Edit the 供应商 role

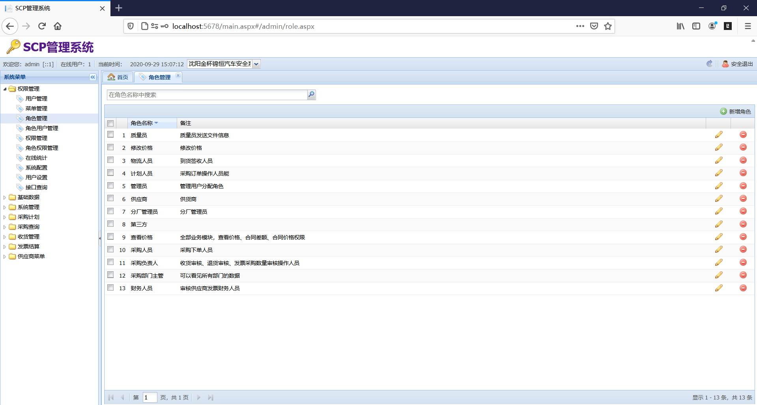(x=719, y=199)
